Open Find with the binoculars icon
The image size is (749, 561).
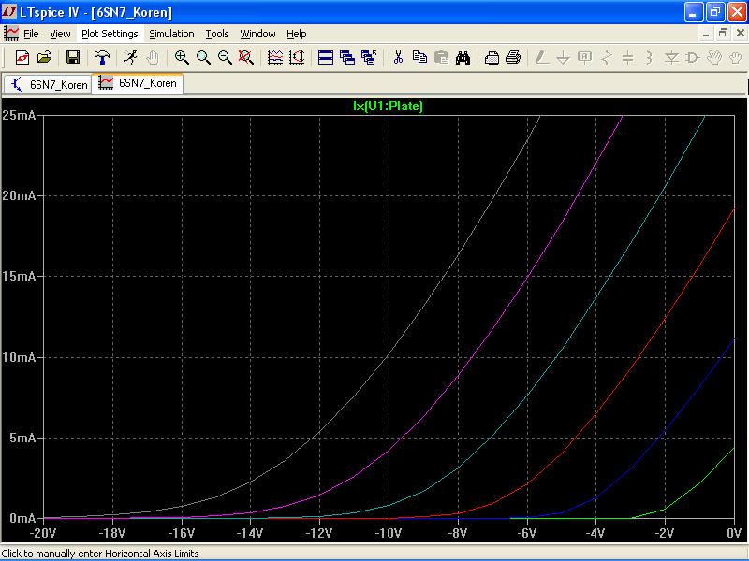[463, 58]
